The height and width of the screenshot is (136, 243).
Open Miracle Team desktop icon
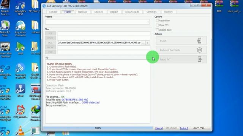pyautogui.click(x=5, y=8)
